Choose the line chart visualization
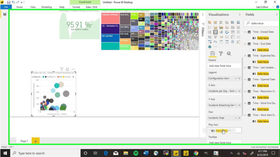The height and width of the screenshot is (157, 280). click(x=209, y=27)
